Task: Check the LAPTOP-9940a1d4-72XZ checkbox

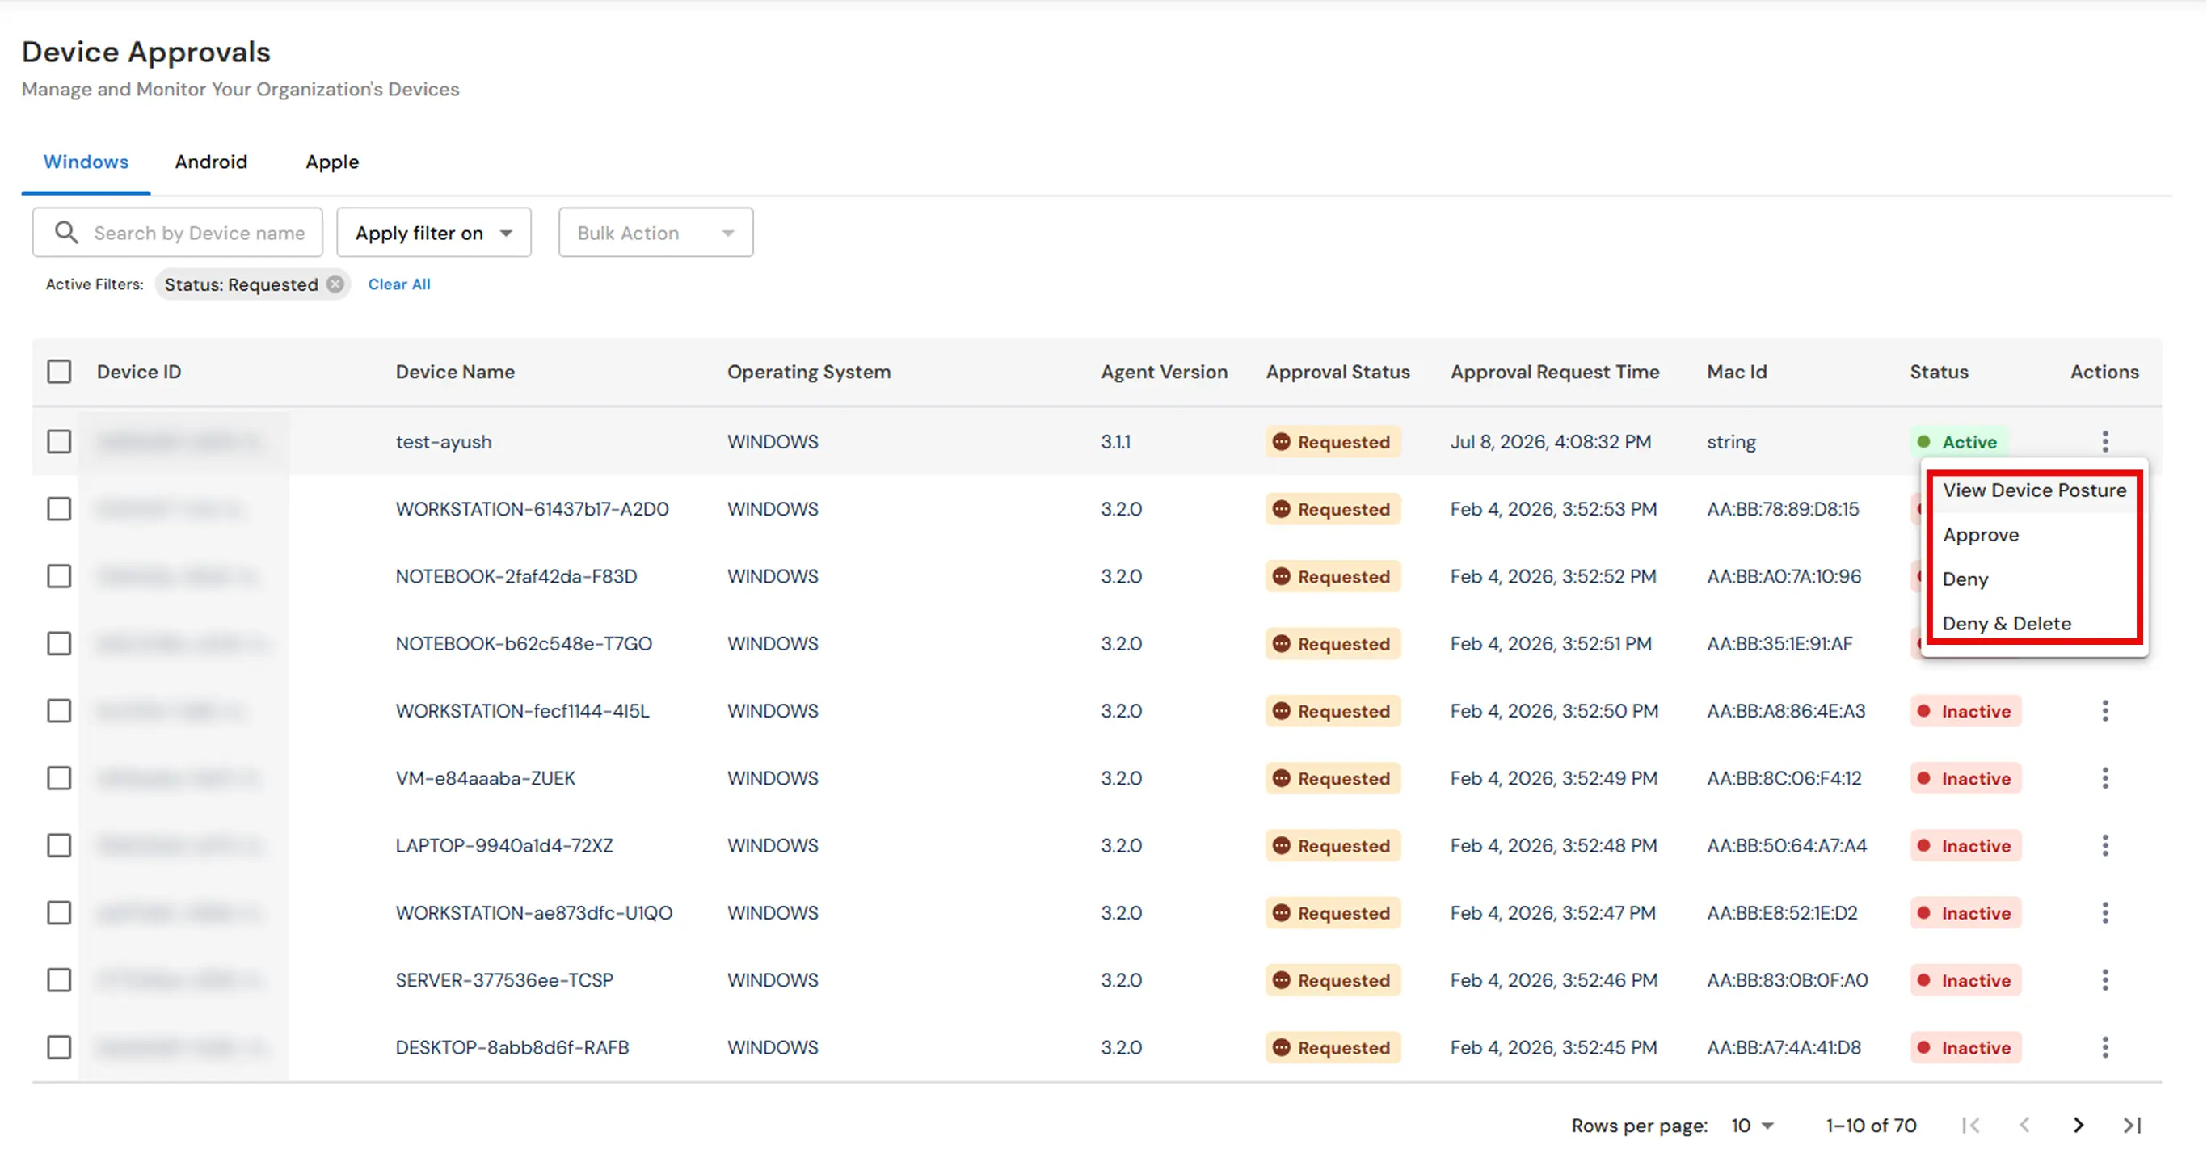Action: (x=59, y=844)
